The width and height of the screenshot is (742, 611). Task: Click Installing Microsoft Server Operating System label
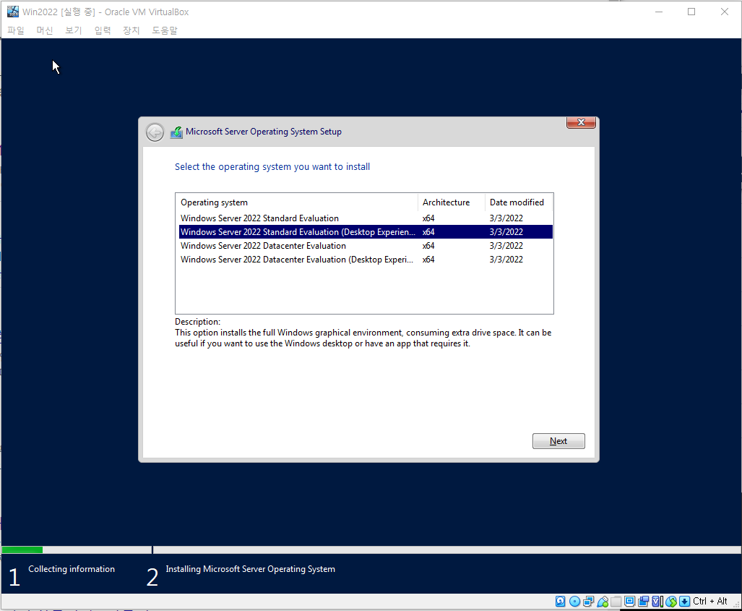coord(250,569)
